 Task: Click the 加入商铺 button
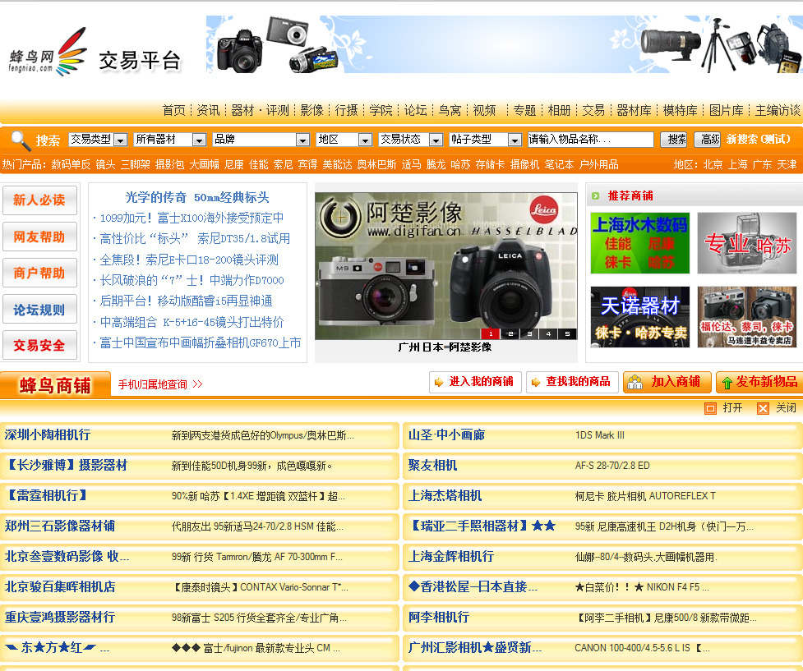[667, 382]
